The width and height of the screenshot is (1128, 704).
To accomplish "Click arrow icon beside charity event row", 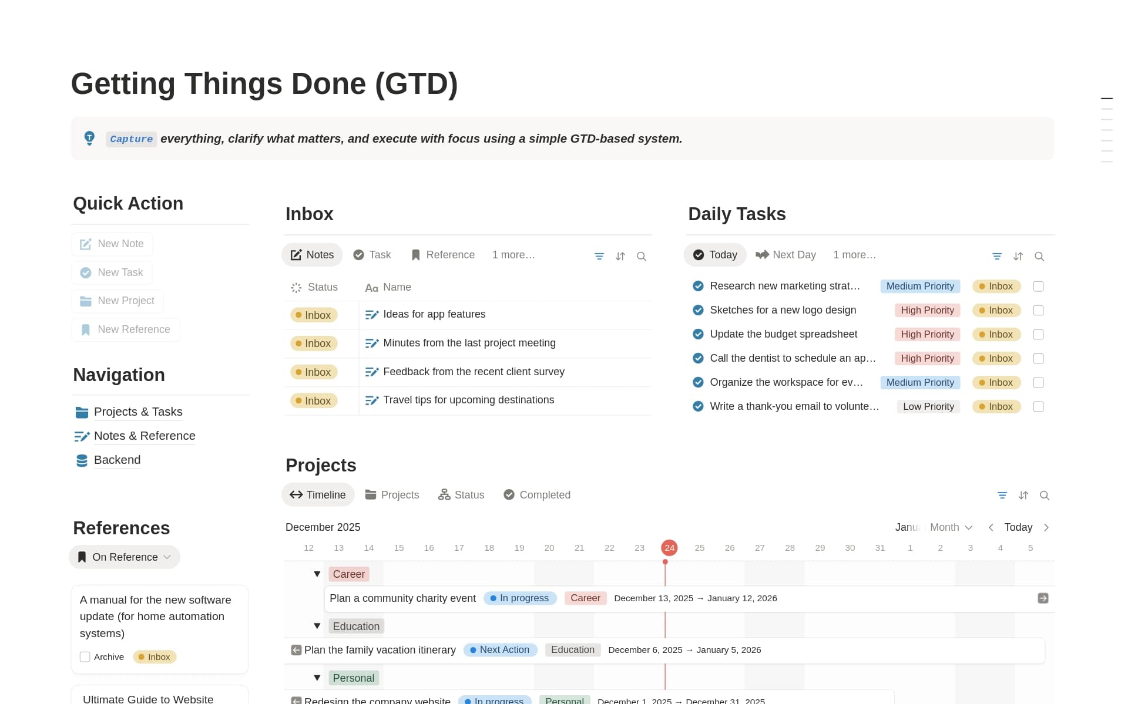I will [x=1043, y=598].
